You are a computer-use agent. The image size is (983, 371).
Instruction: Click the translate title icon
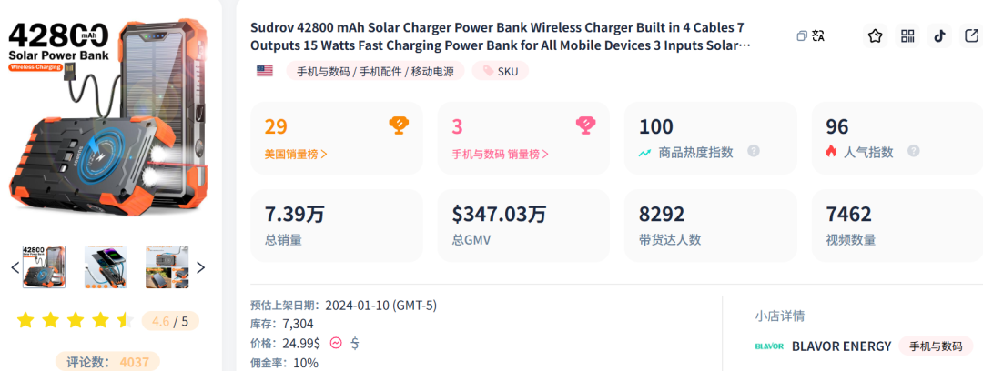pyautogui.click(x=818, y=35)
